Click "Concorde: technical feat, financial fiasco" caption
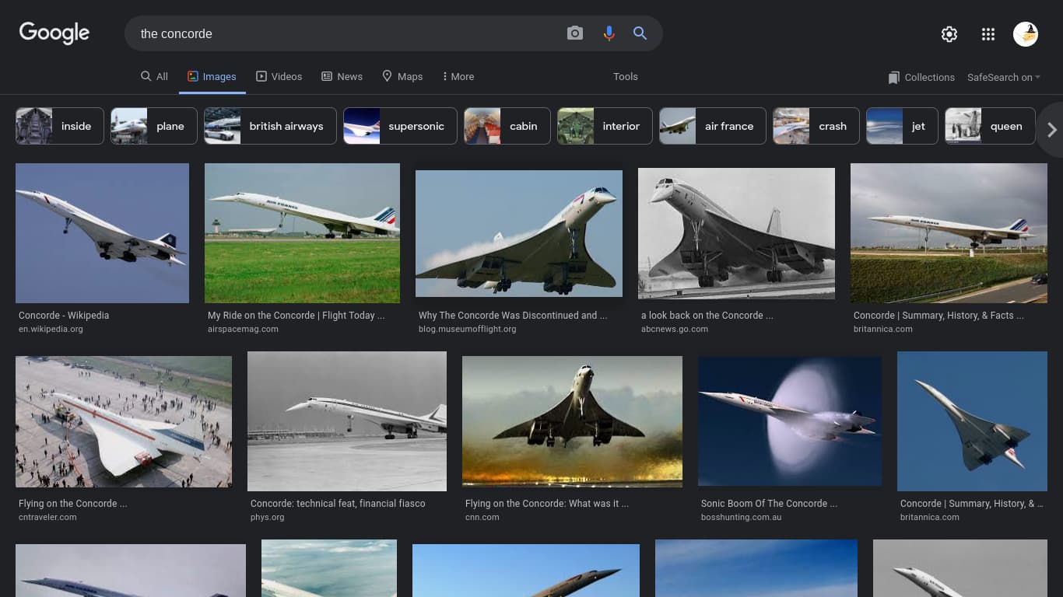 coord(338,504)
